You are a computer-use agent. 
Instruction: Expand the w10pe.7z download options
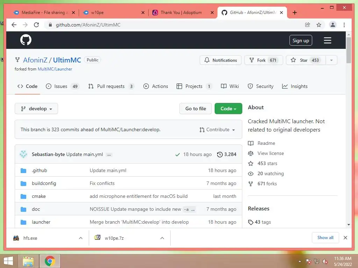point(162,238)
